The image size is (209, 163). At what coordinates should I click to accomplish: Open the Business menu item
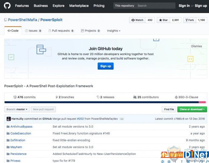tap(41, 6)
